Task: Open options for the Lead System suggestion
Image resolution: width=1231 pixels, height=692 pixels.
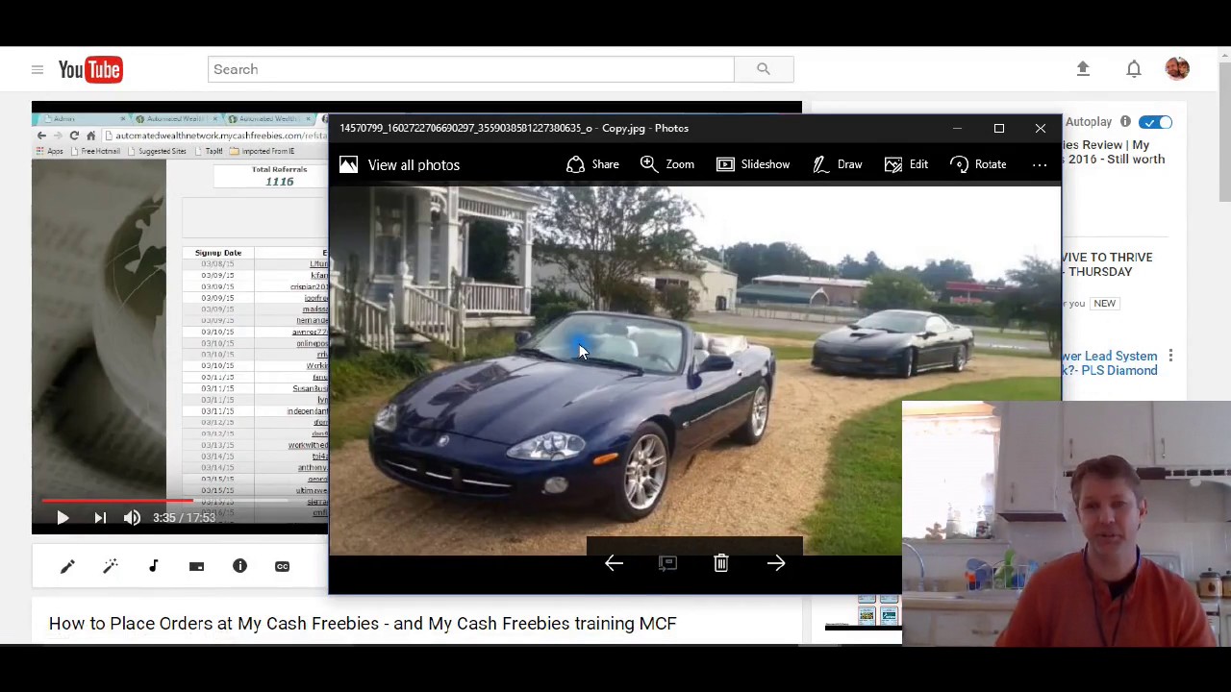Action: pos(1170,356)
